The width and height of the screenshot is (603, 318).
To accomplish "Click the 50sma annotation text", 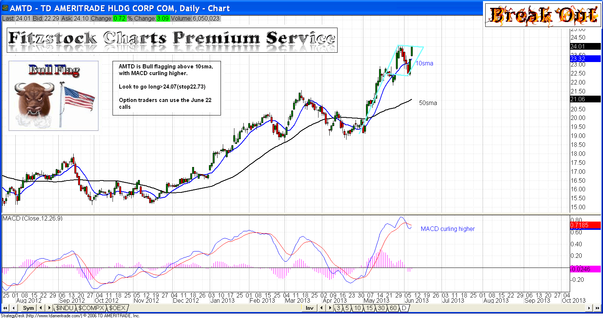I will tap(428, 103).
